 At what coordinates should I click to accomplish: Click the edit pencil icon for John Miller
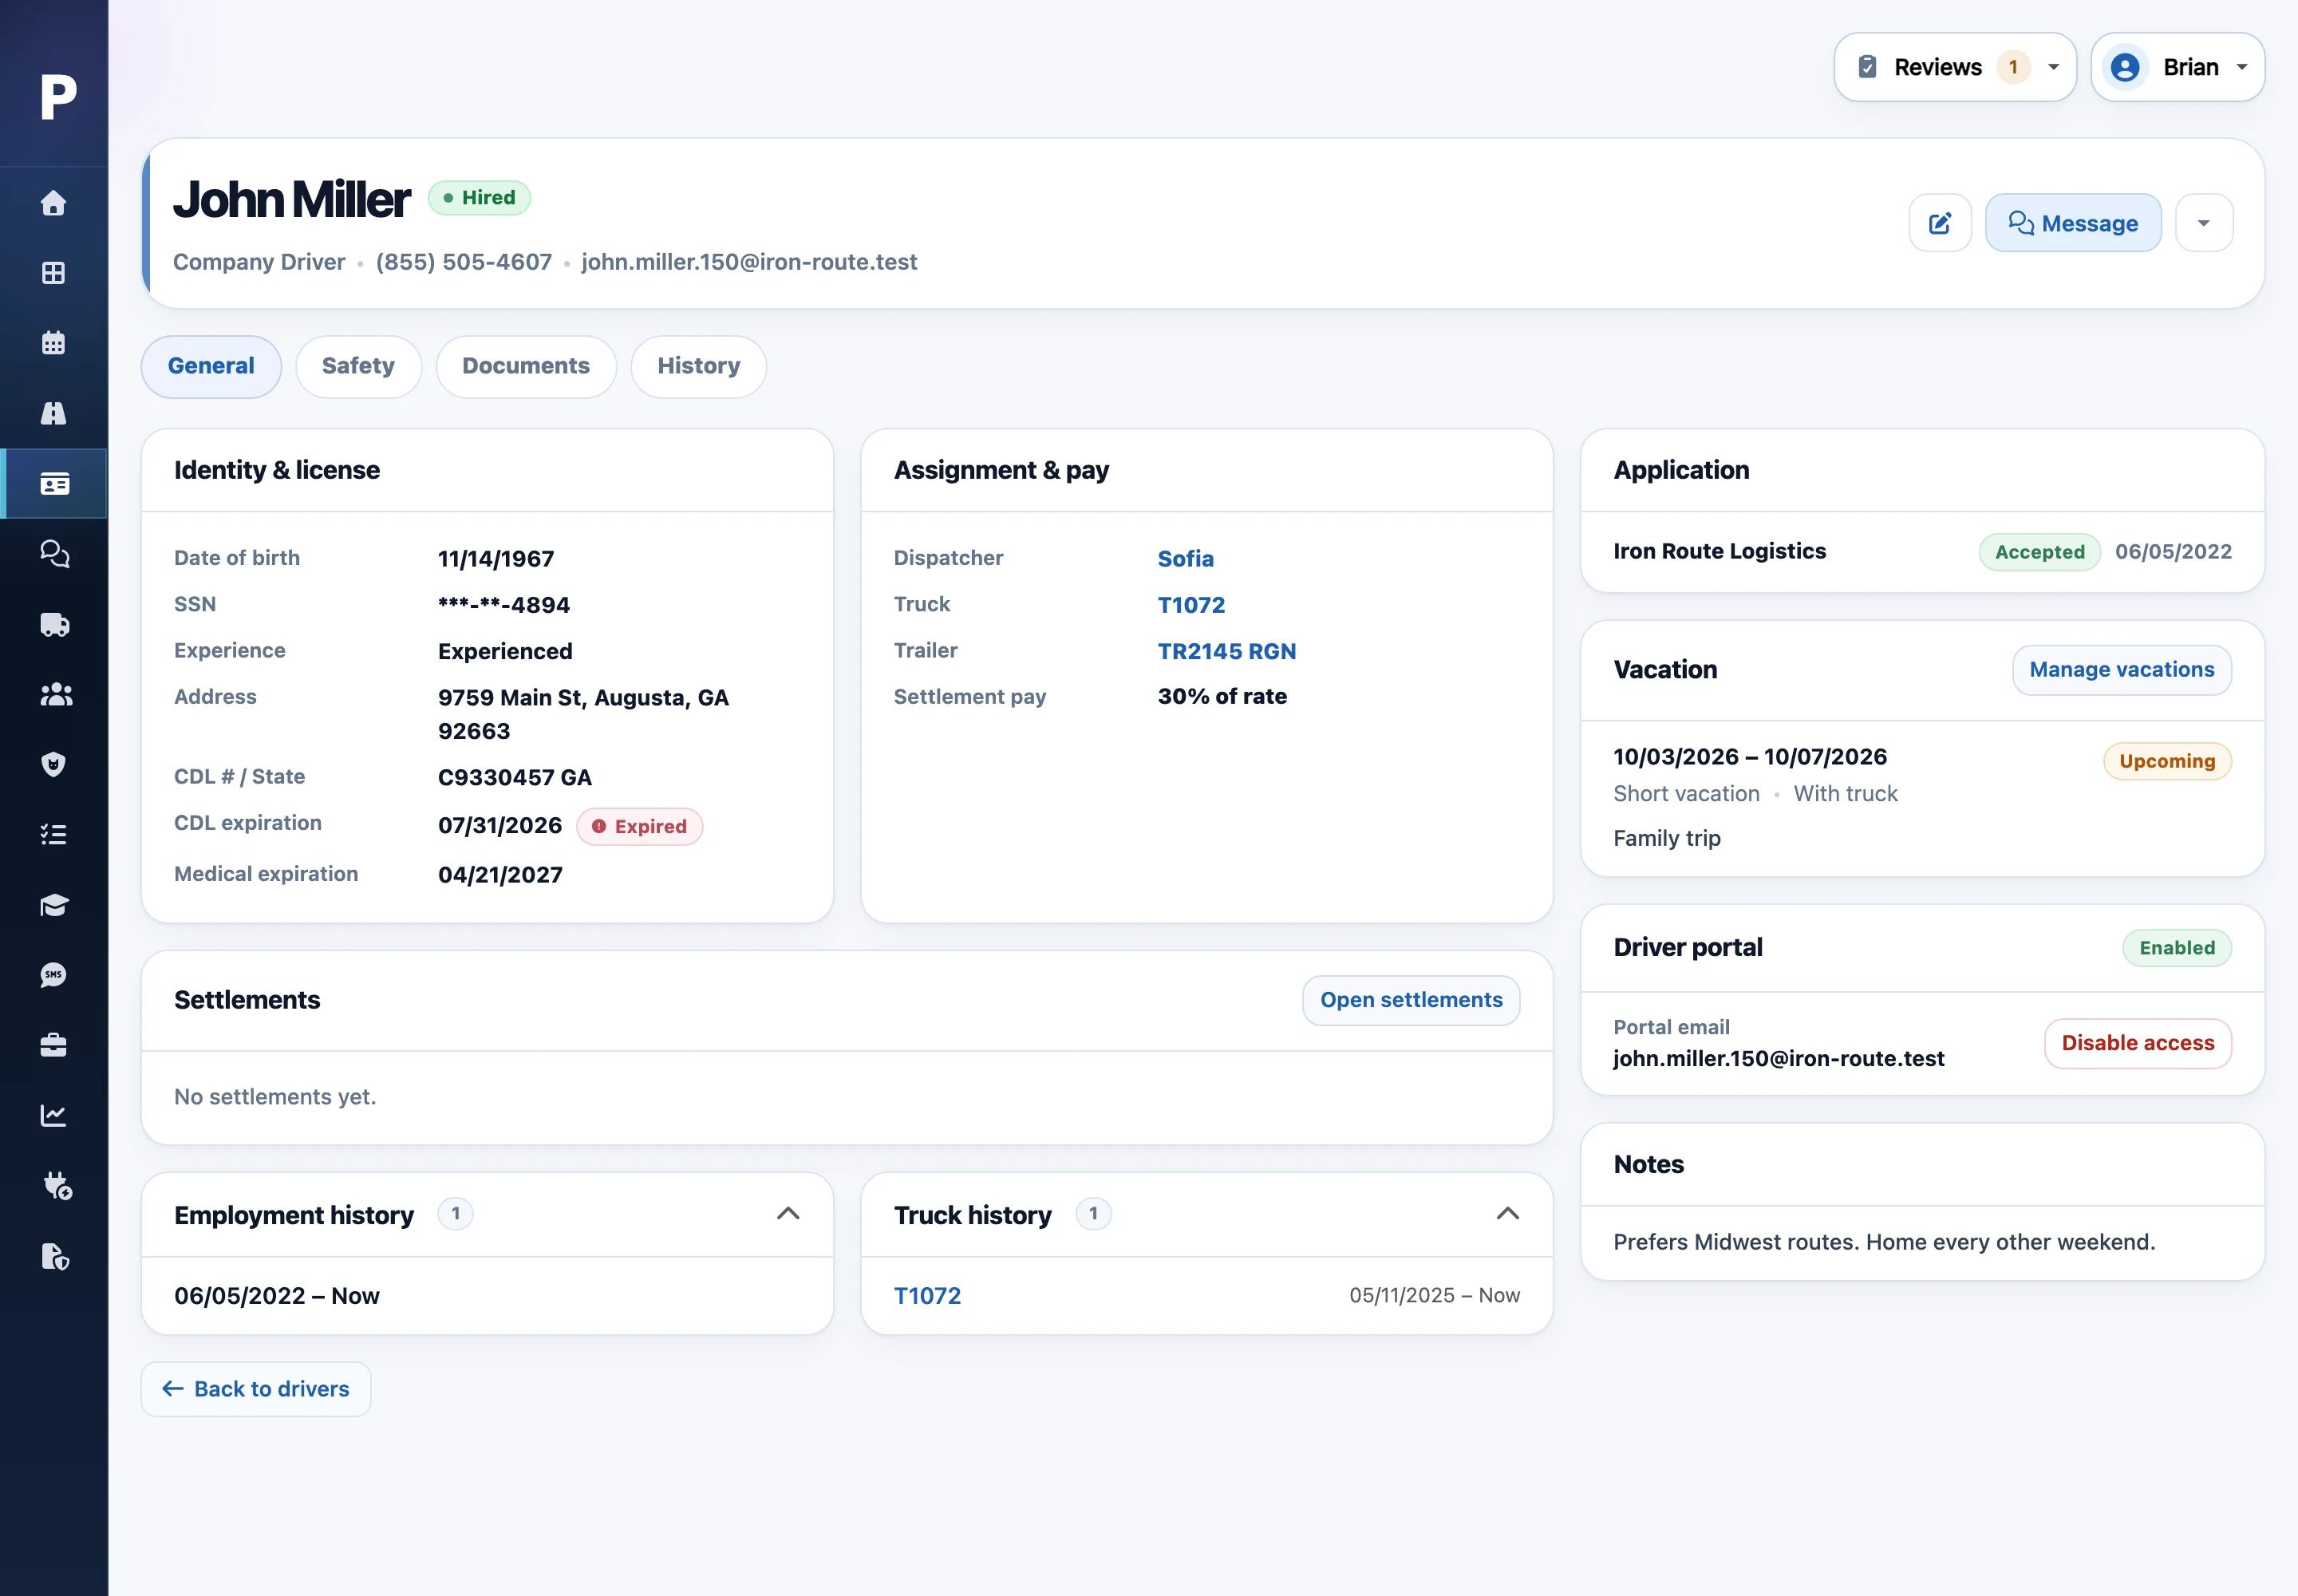[1940, 223]
